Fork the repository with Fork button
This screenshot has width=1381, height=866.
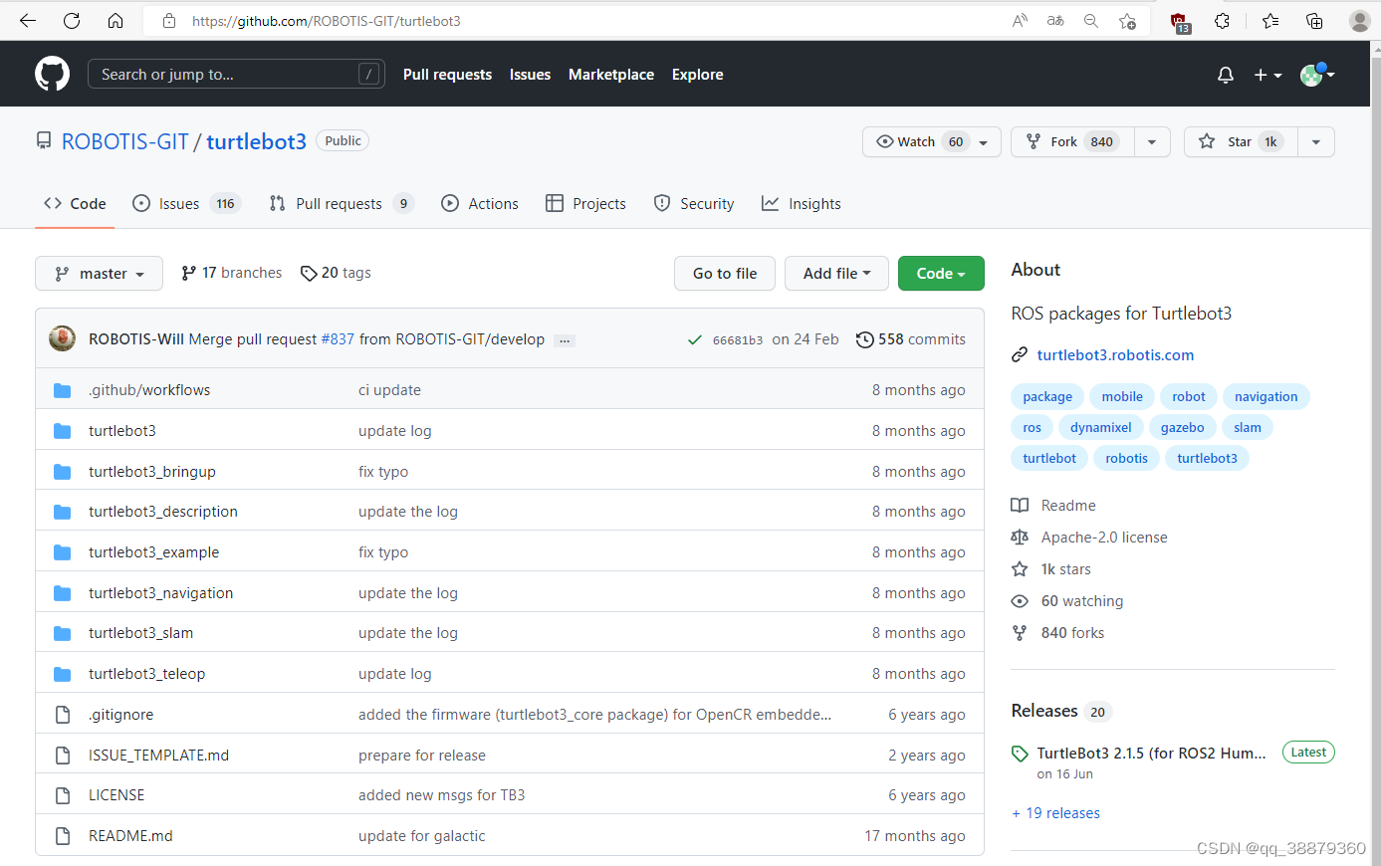(1073, 141)
